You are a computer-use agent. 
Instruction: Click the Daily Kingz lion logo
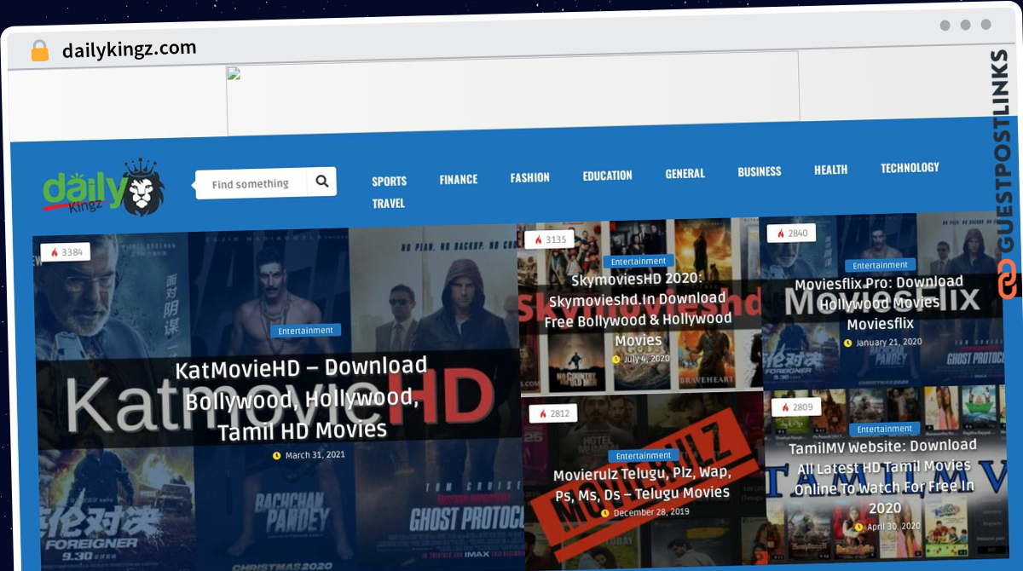point(104,187)
